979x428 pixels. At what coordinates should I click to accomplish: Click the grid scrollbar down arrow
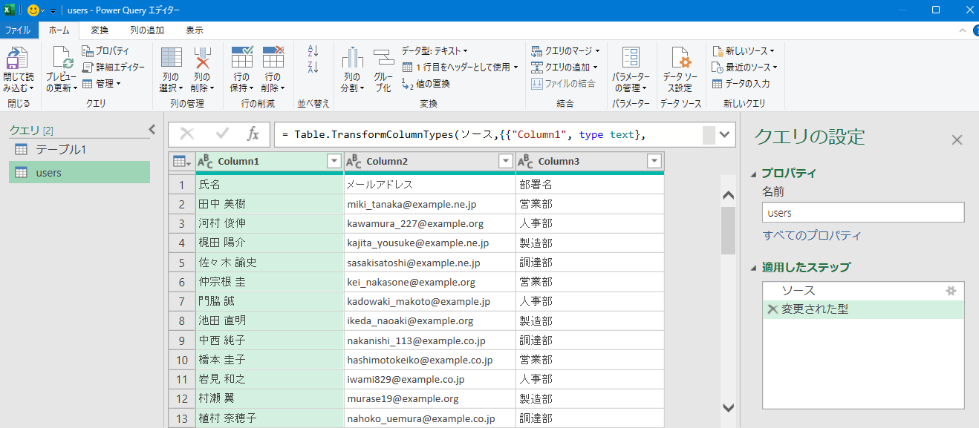tap(728, 407)
